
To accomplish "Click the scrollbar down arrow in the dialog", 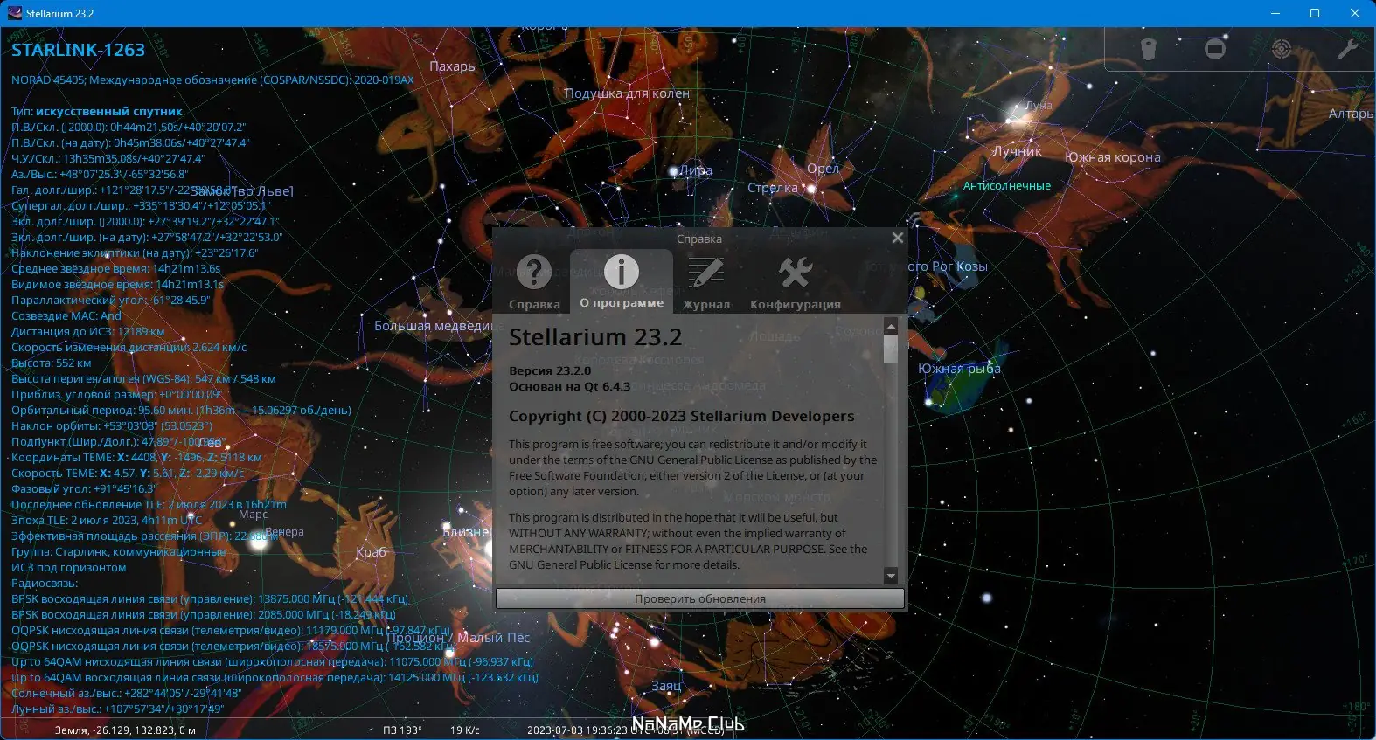I will pos(891,576).
